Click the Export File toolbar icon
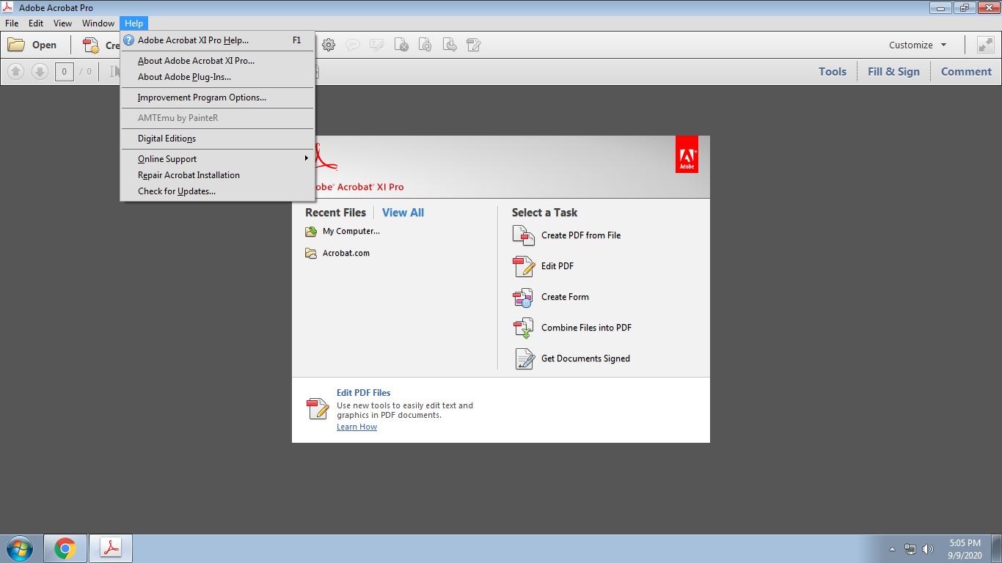1002x563 pixels. [x=450, y=45]
